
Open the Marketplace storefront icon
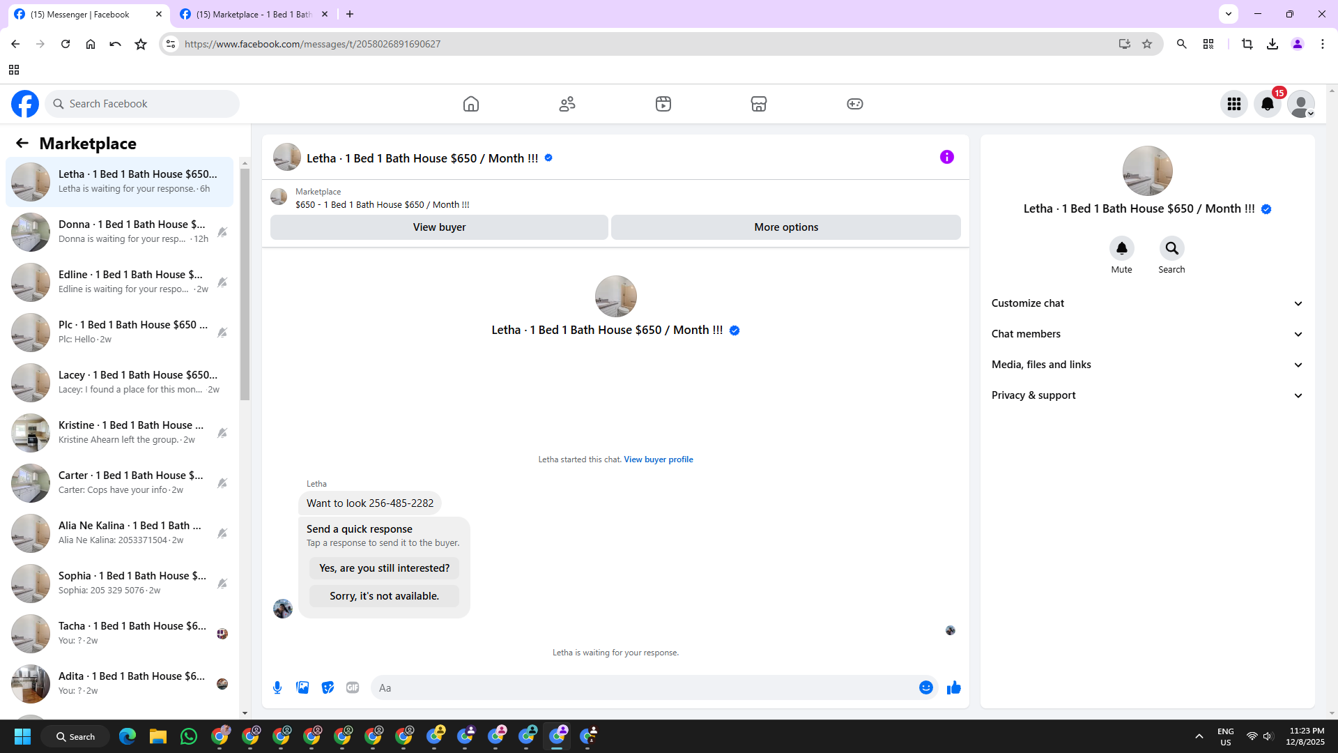[759, 104]
